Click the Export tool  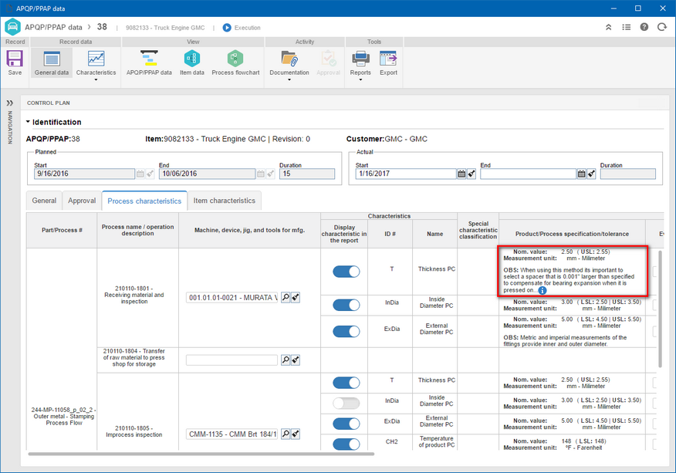point(388,63)
